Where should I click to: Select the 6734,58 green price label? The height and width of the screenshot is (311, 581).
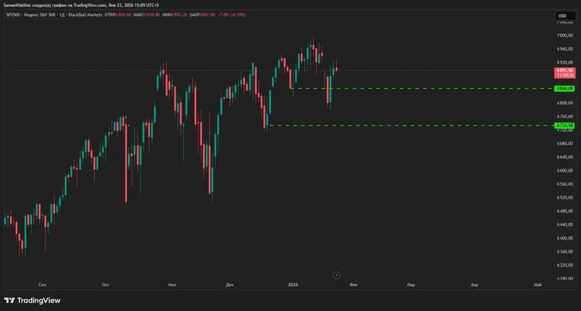565,125
